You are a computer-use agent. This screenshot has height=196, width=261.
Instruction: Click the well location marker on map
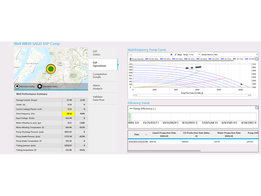[51, 69]
